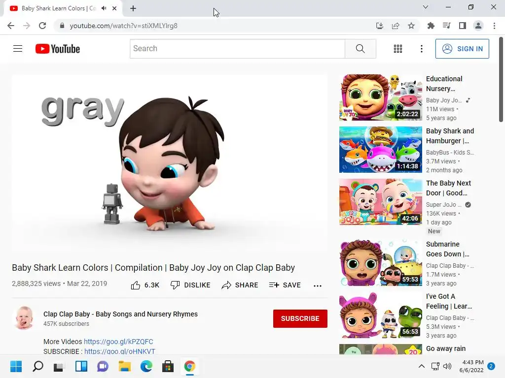505x378 pixels.
Task: Click Super JoJo channel name
Action: (444, 204)
